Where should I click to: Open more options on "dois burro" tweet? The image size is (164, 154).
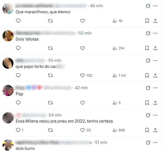coord(155,143)
